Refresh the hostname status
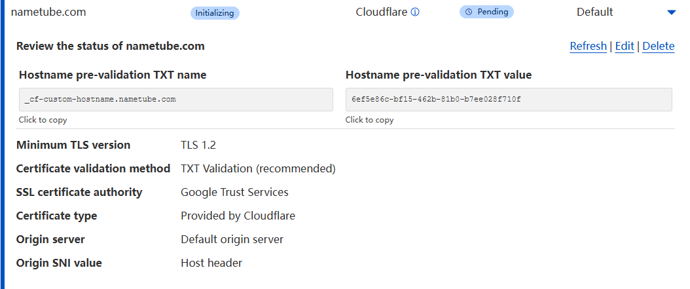Screen dimensions: 690x289 pos(588,46)
